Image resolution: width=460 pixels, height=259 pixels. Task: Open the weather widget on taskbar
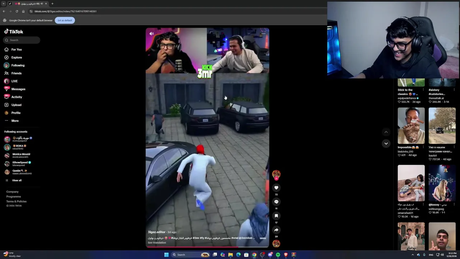pos(11,255)
